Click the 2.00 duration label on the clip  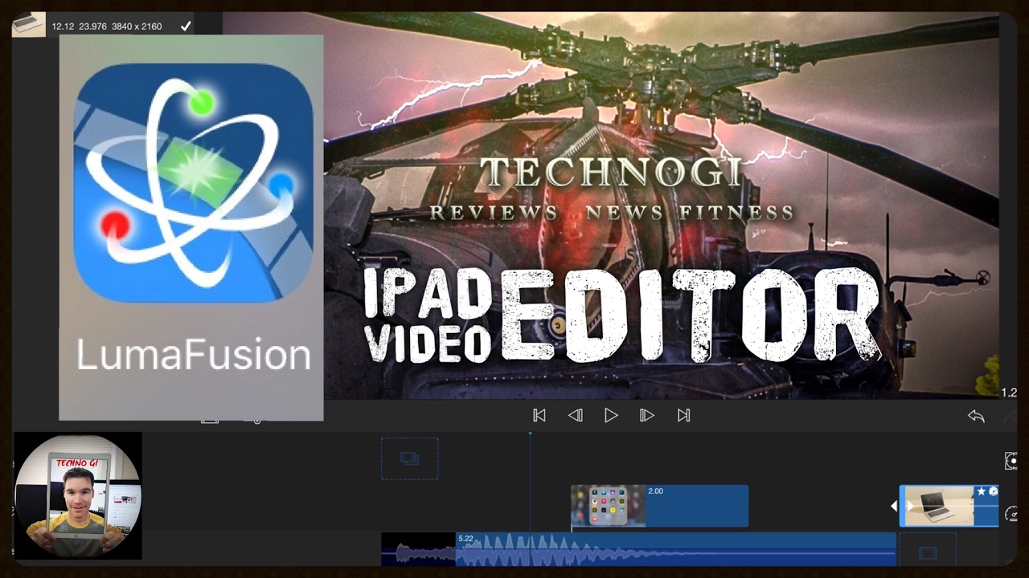[655, 490]
